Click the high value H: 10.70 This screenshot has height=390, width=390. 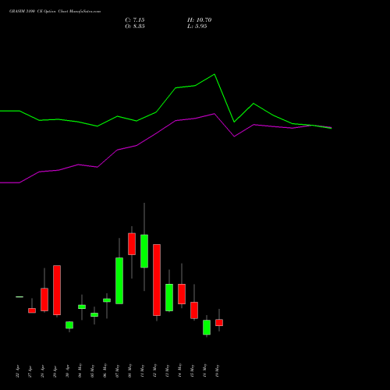pos(199,20)
